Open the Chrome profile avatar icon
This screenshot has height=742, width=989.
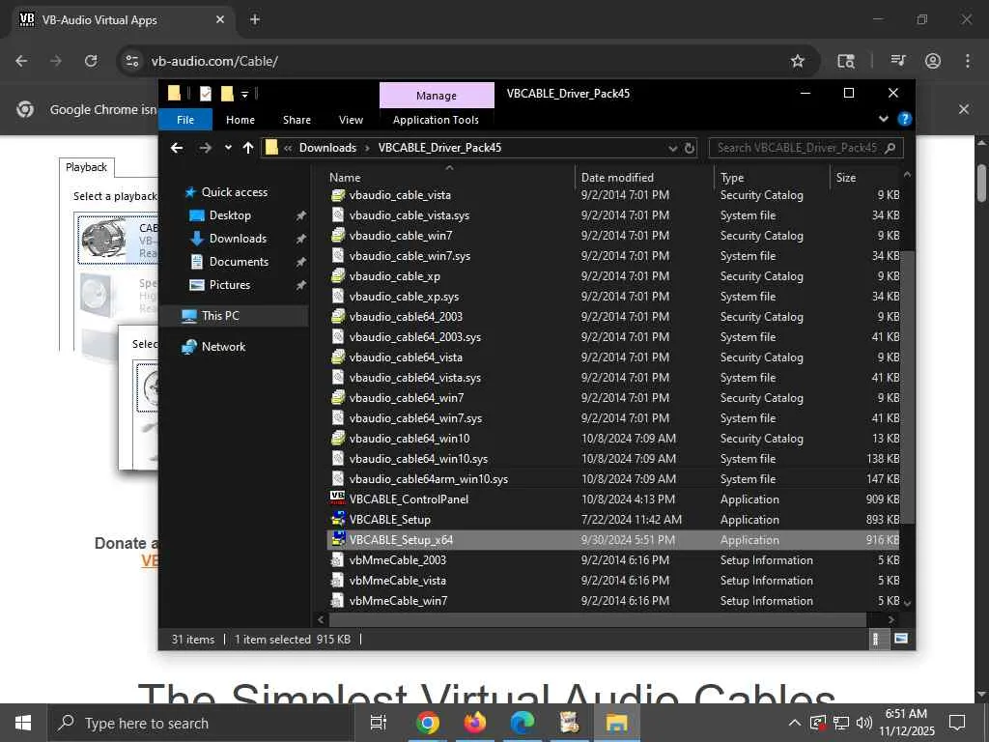click(933, 61)
